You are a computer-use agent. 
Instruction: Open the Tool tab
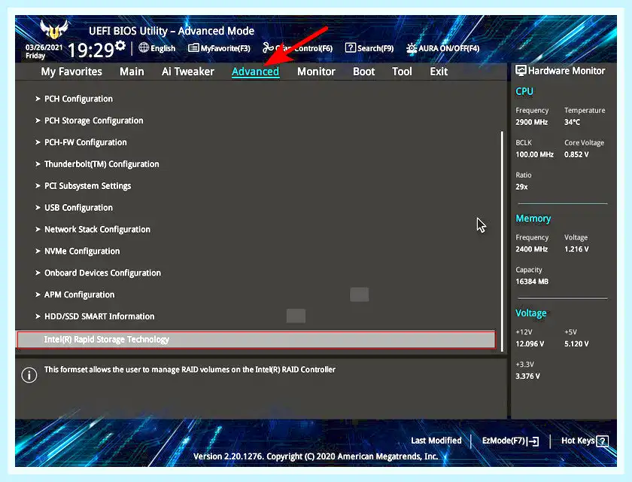pyautogui.click(x=402, y=72)
